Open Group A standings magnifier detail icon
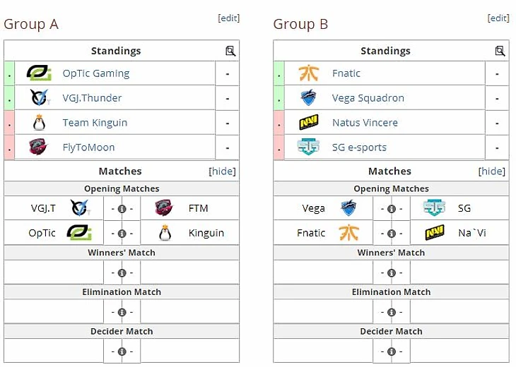 click(x=230, y=51)
